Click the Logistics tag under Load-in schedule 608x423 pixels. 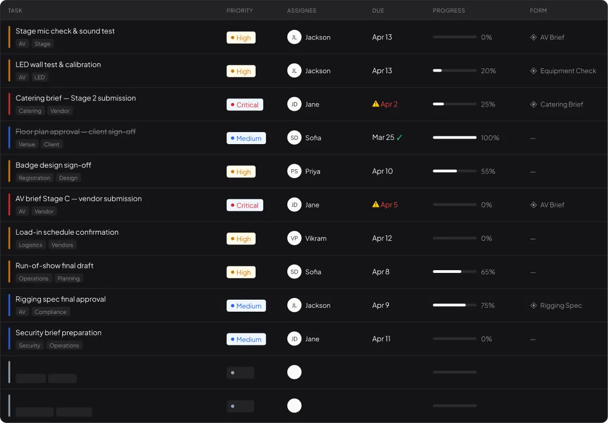coord(31,245)
